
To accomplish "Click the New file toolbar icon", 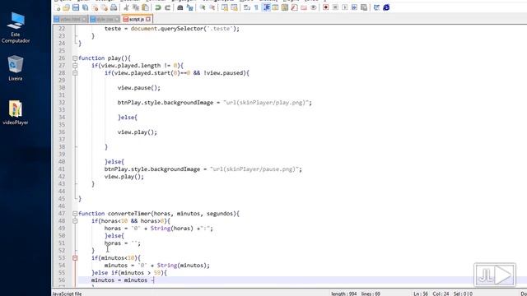I will [58, 7].
